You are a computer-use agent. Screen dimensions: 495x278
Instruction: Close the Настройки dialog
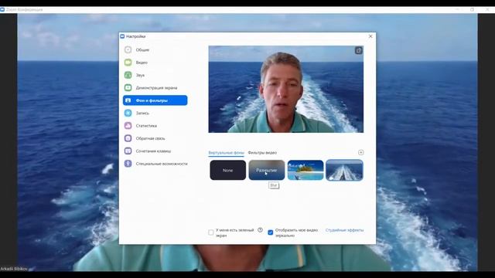click(x=370, y=36)
